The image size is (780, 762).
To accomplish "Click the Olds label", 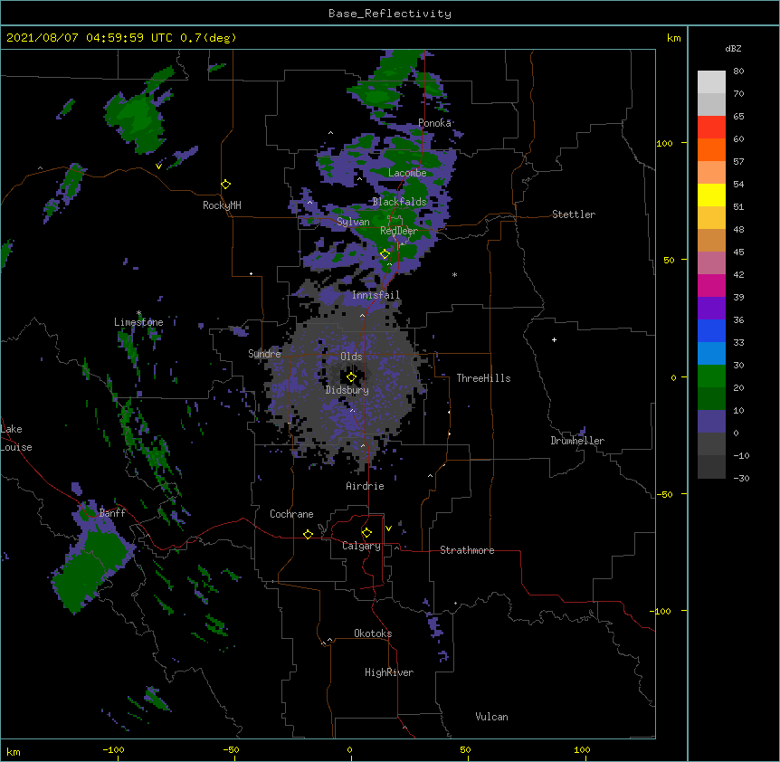I will pyautogui.click(x=351, y=357).
